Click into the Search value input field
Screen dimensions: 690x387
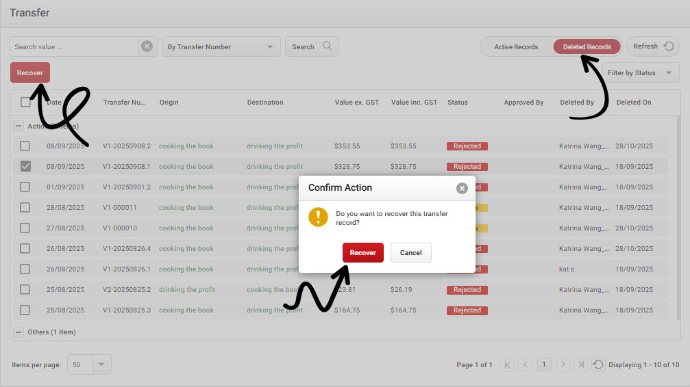click(x=74, y=46)
